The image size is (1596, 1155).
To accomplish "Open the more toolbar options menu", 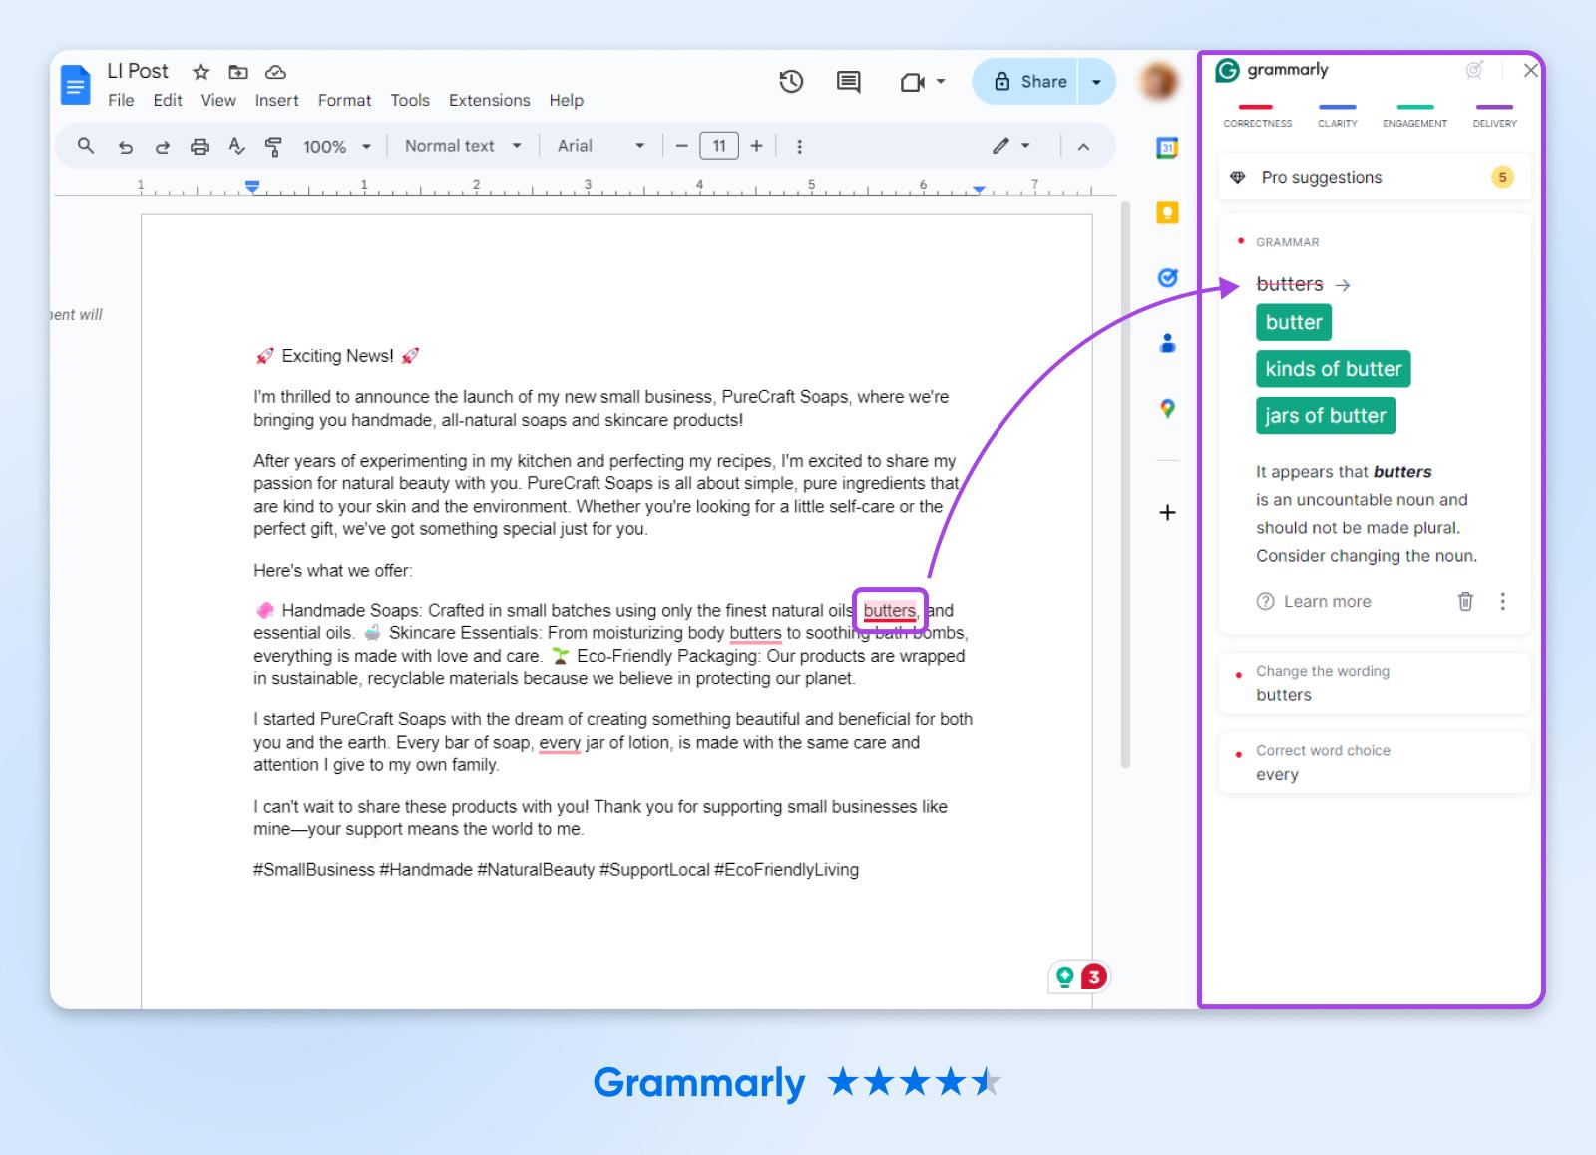I will click(799, 147).
